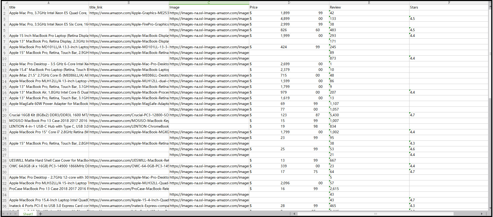The height and width of the screenshot is (217, 493).
Task: Select the 'MOSISO MacBook Pro 13 Case' title cell
Action: click(x=48, y=121)
